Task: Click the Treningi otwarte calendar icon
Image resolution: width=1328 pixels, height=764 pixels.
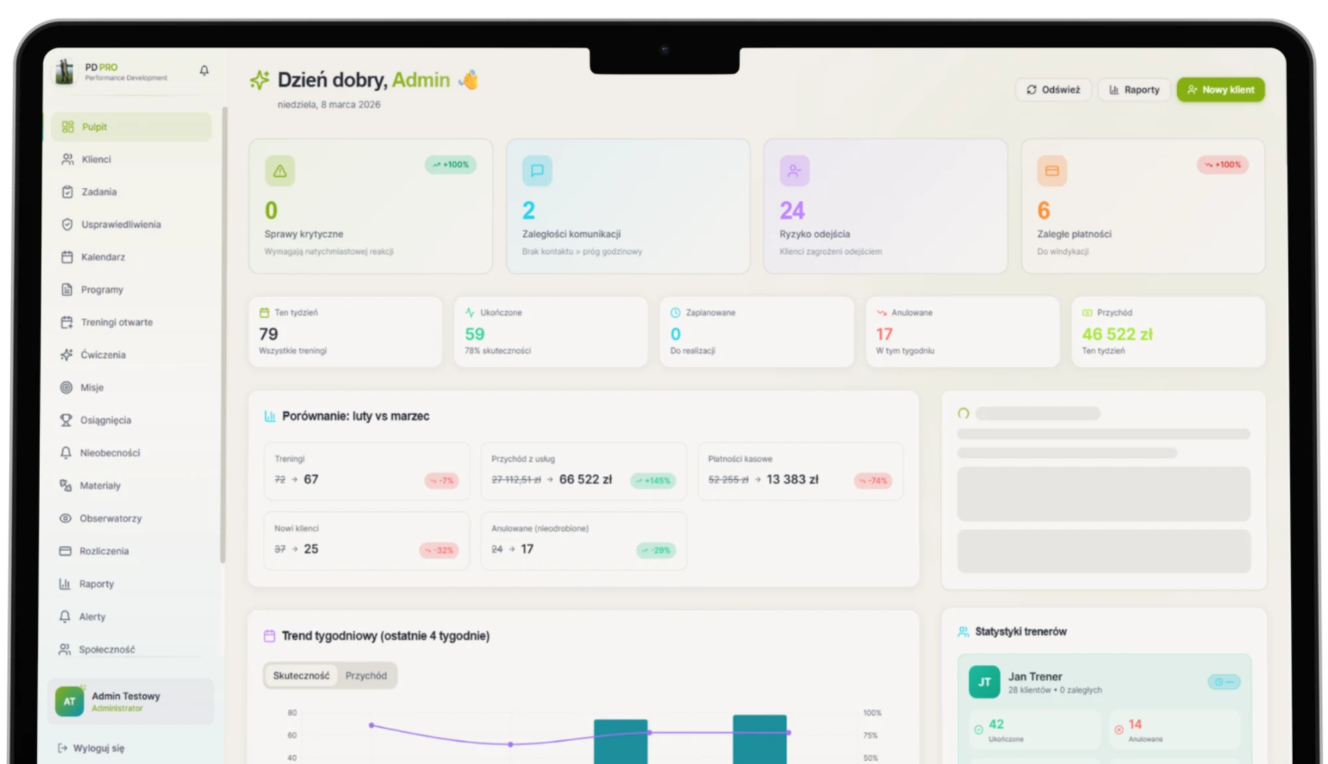Action: tap(66, 322)
